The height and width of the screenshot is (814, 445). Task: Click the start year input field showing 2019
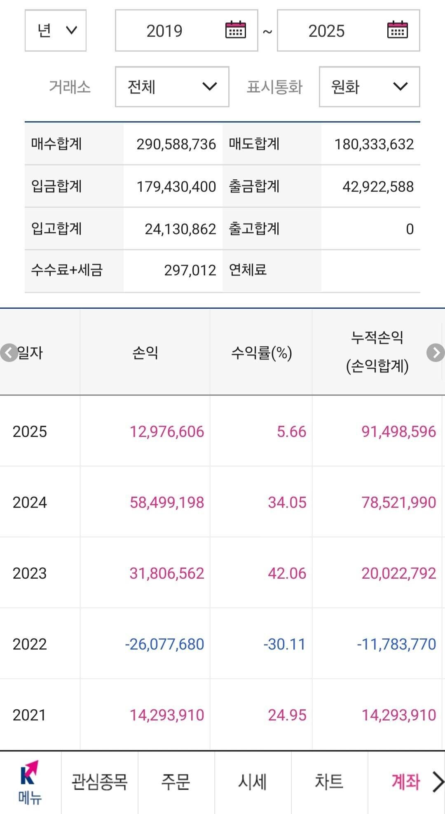[165, 30]
